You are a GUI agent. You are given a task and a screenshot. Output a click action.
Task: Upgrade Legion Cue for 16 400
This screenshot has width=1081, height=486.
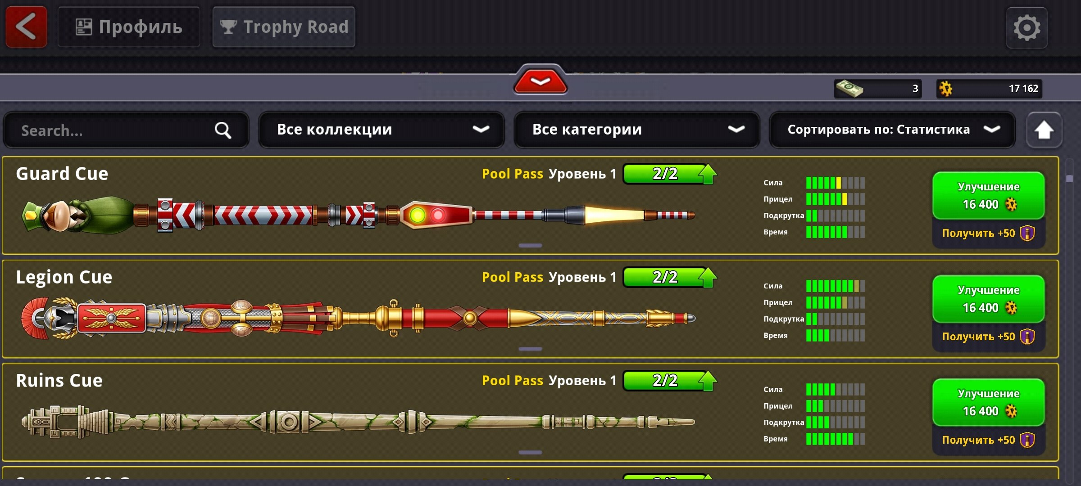pos(989,299)
